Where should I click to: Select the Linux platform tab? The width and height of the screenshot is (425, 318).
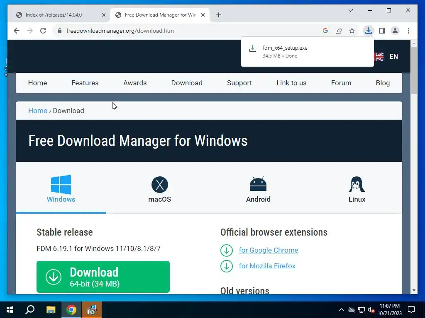pos(357,189)
